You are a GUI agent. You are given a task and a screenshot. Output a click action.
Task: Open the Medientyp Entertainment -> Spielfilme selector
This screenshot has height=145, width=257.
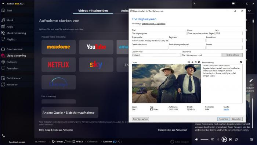[153, 24]
